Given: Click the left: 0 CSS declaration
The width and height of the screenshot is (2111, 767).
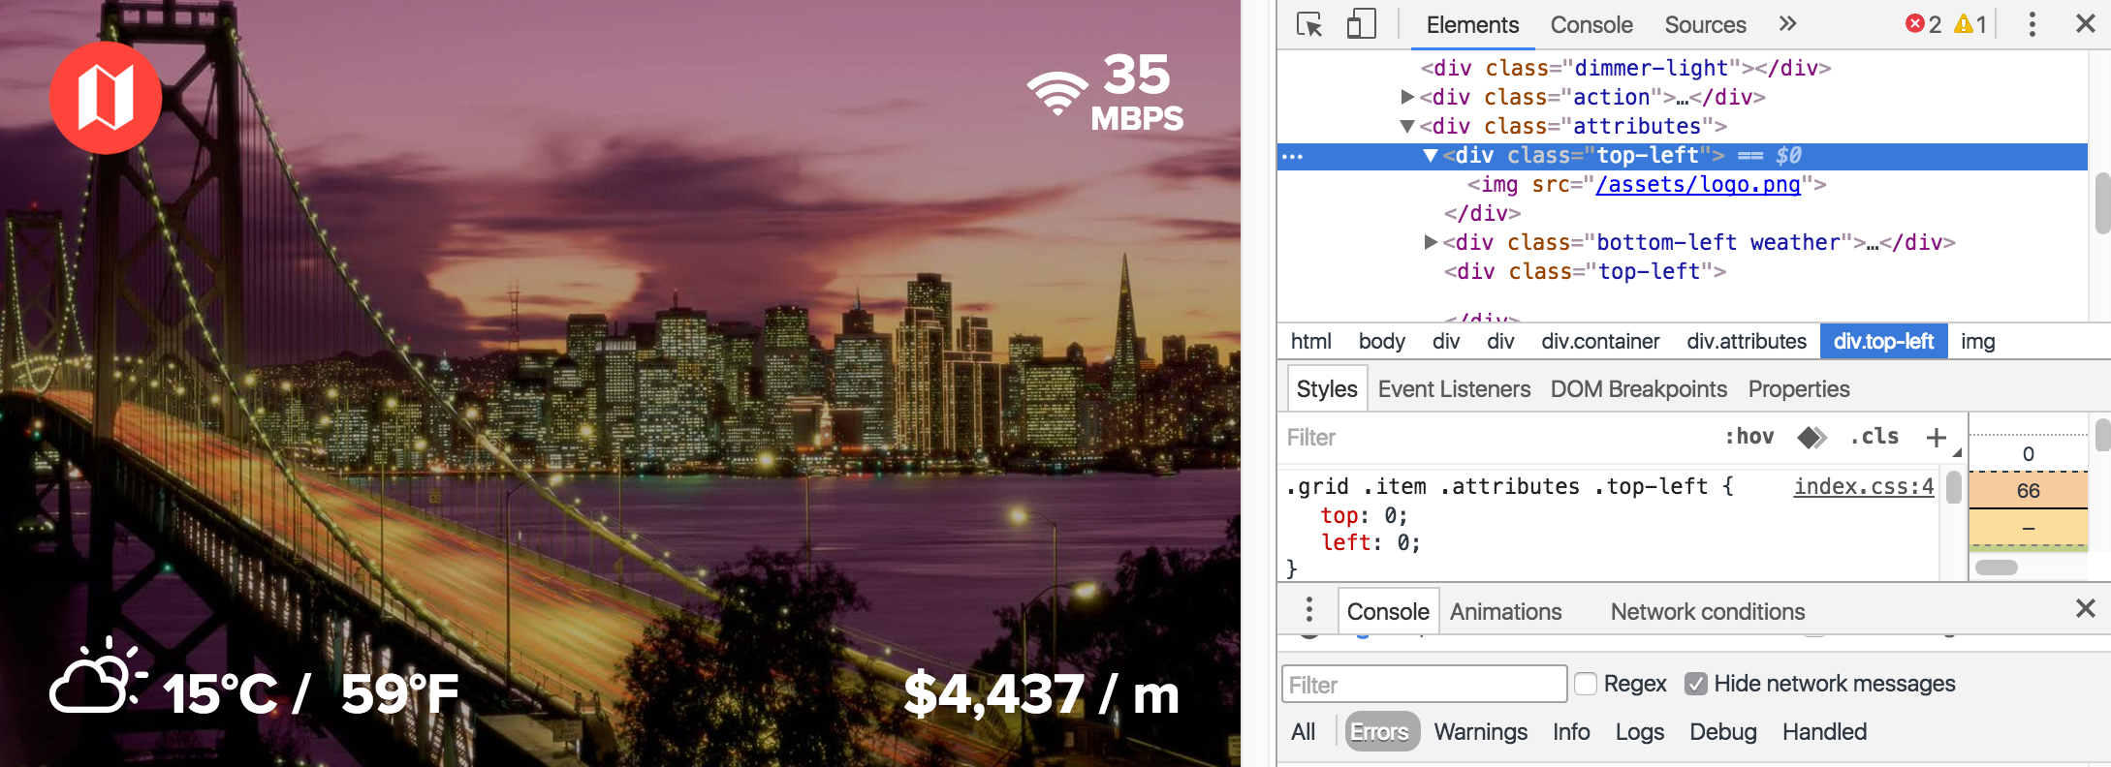Looking at the screenshot, I should pyautogui.click(x=1371, y=542).
